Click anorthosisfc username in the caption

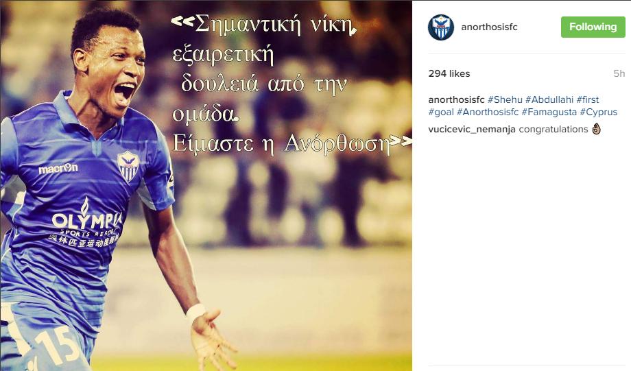pos(456,100)
